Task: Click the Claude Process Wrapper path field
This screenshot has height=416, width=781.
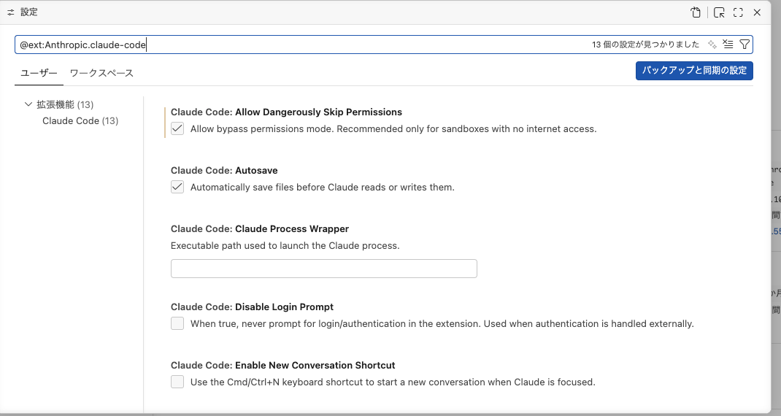Action: point(323,269)
